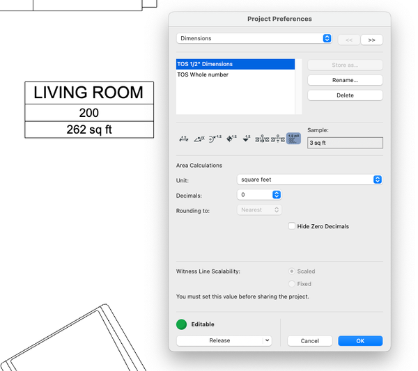Select TOS Whole number in list

pyautogui.click(x=235, y=74)
